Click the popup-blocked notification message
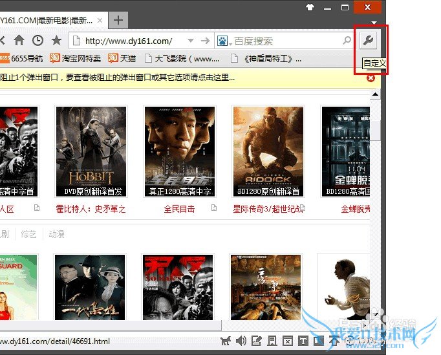Viewport: 441px width, 355px height. click(118, 78)
